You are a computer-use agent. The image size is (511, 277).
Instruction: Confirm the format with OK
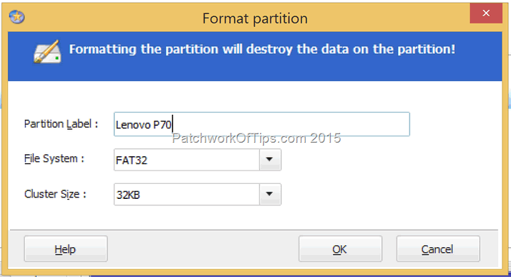(x=340, y=249)
